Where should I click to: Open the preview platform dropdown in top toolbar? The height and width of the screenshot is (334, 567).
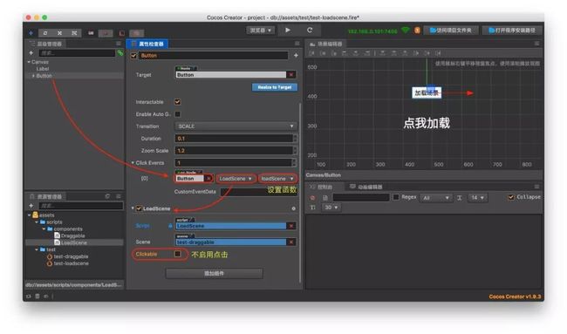tap(260, 31)
